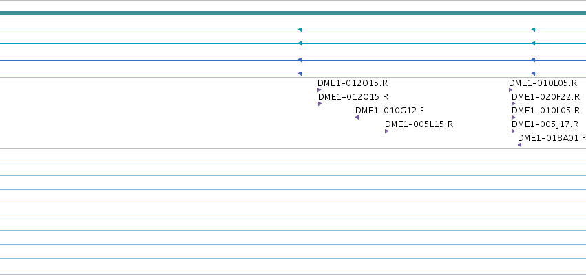The image size is (586, 275).
Task: Select the DME1-018A01.F feature label
Action: (x=552, y=138)
